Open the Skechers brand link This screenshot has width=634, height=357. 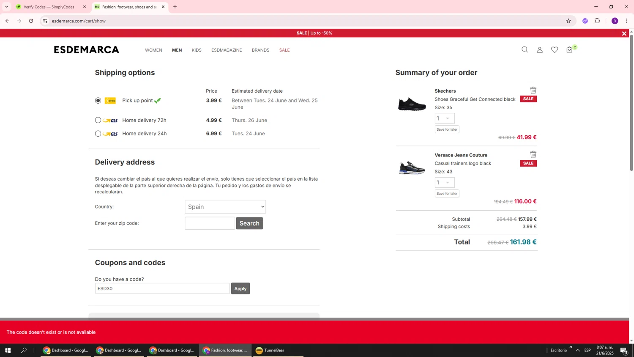445,91
